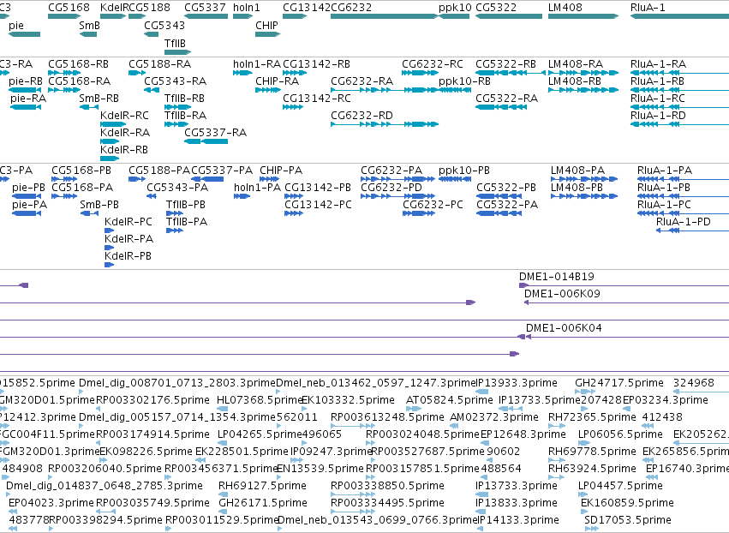Select the SD17053.5prime EST label
This screenshot has width=729, height=533.
[x=628, y=520]
